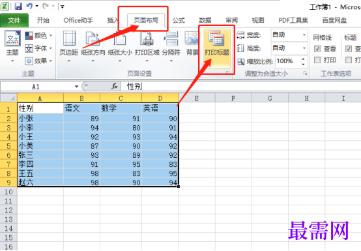The height and width of the screenshot is (251, 361).
Task: Click the 高度 height icon
Action: pyautogui.click(x=240, y=48)
